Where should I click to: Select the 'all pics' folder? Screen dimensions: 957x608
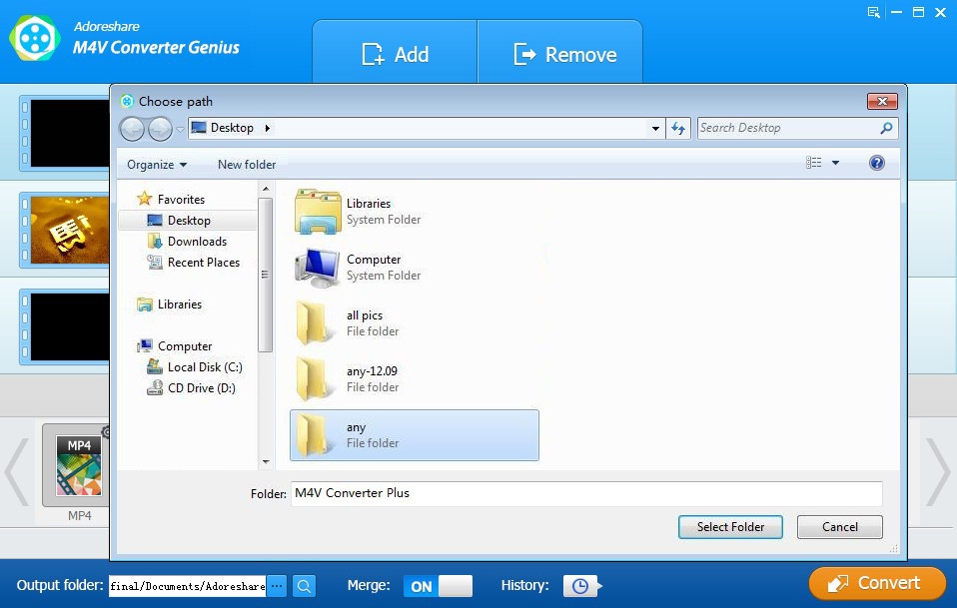coord(414,322)
